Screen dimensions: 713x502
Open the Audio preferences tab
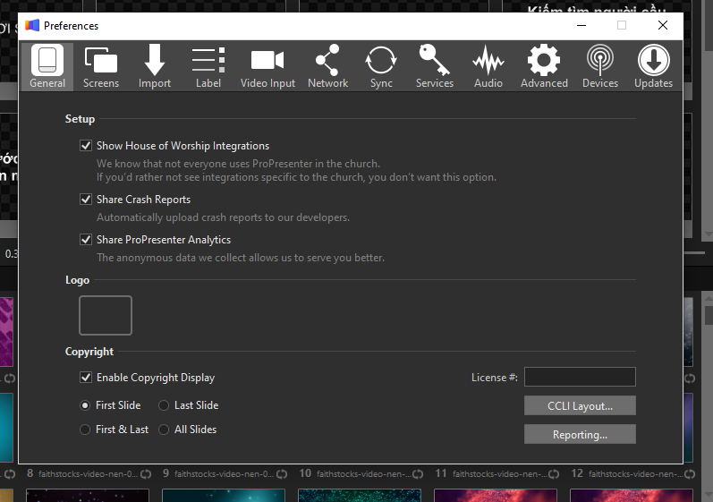[x=488, y=66]
